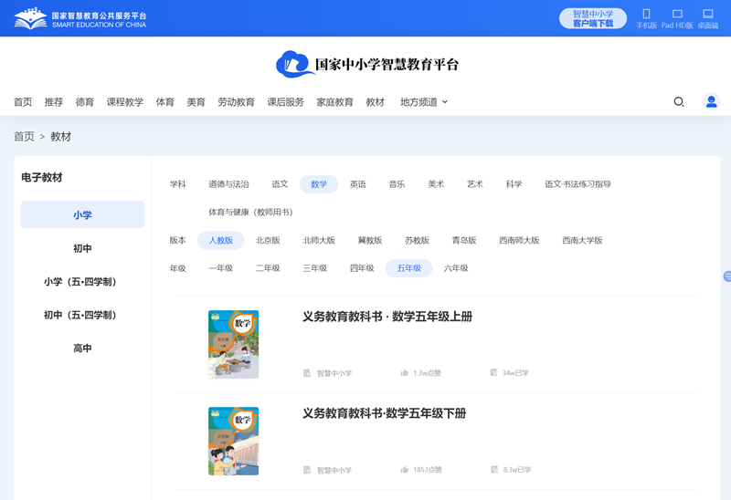731x500 pixels.
Task: Open the 家庭教育 nav item
Action: tap(334, 102)
